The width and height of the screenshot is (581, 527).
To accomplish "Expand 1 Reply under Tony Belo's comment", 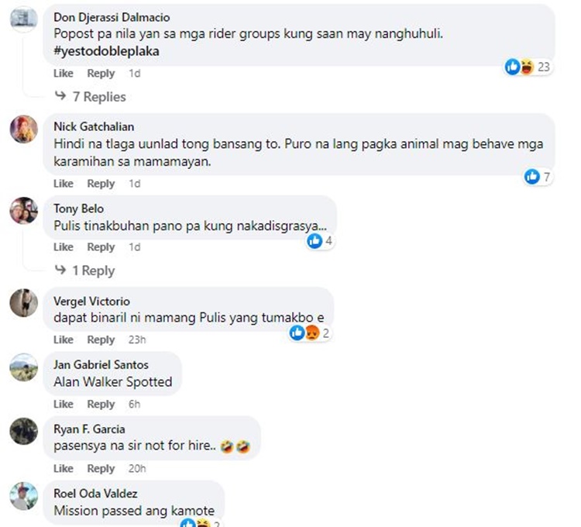I will point(85,270).
